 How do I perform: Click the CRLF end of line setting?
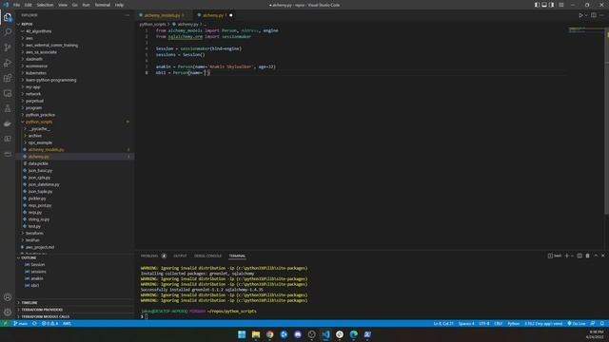(499, 323)
